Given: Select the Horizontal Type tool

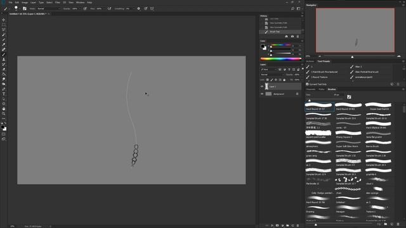Looking at the screenshot, I should [4, 94].
